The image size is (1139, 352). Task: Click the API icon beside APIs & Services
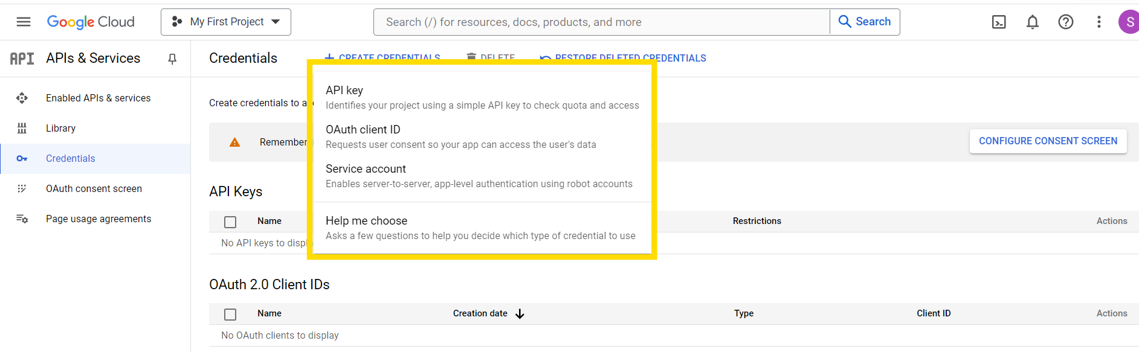tap(22, 59)
